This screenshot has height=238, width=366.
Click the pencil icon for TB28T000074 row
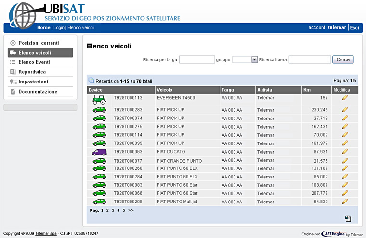point(345,118)
